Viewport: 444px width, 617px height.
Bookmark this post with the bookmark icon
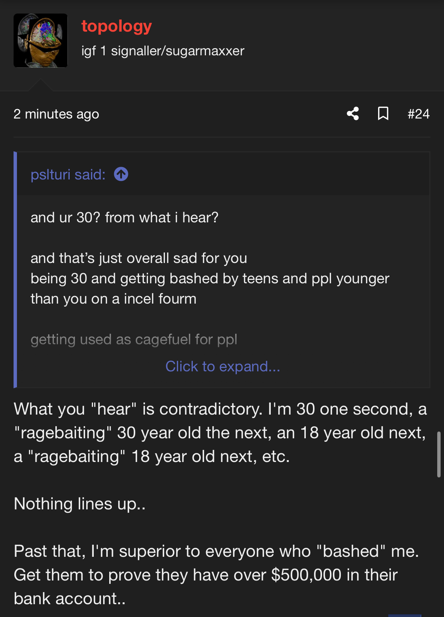(x=383, y=114)
